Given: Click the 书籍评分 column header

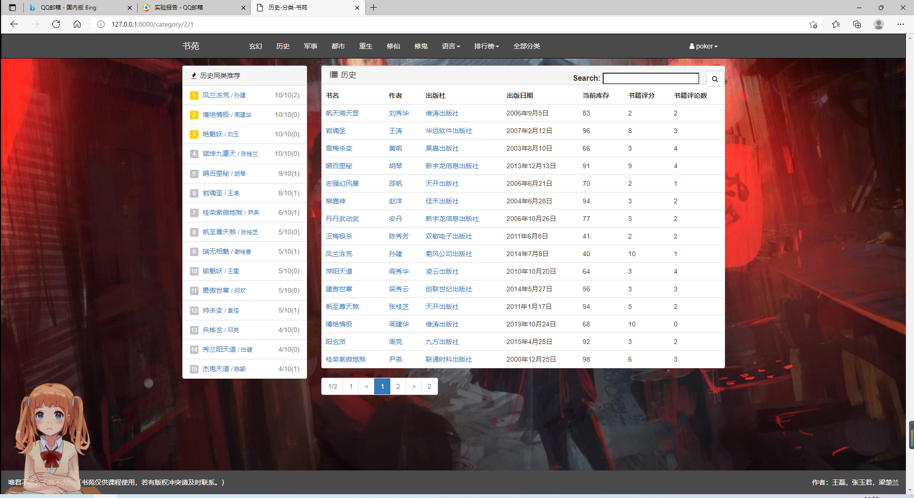Looking at the screenshot, I should pyautogui.click(x=641, y=96).
